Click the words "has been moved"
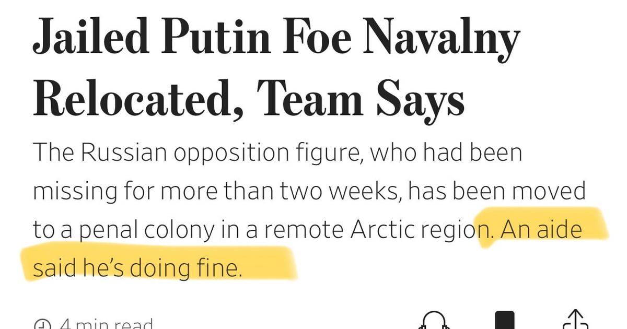 point(496,191)
